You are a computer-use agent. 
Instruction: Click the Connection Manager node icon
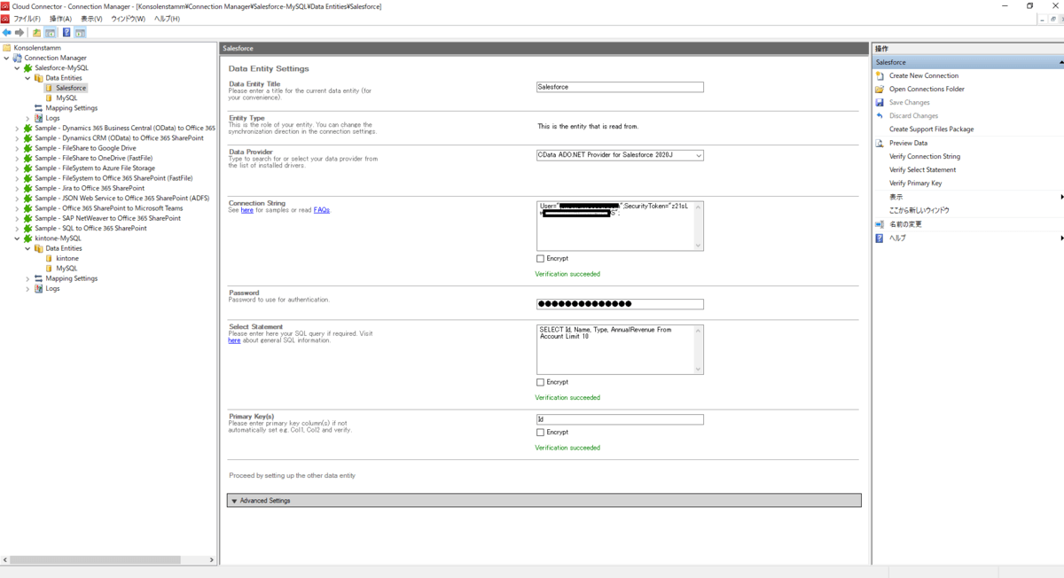coord(18,58)
